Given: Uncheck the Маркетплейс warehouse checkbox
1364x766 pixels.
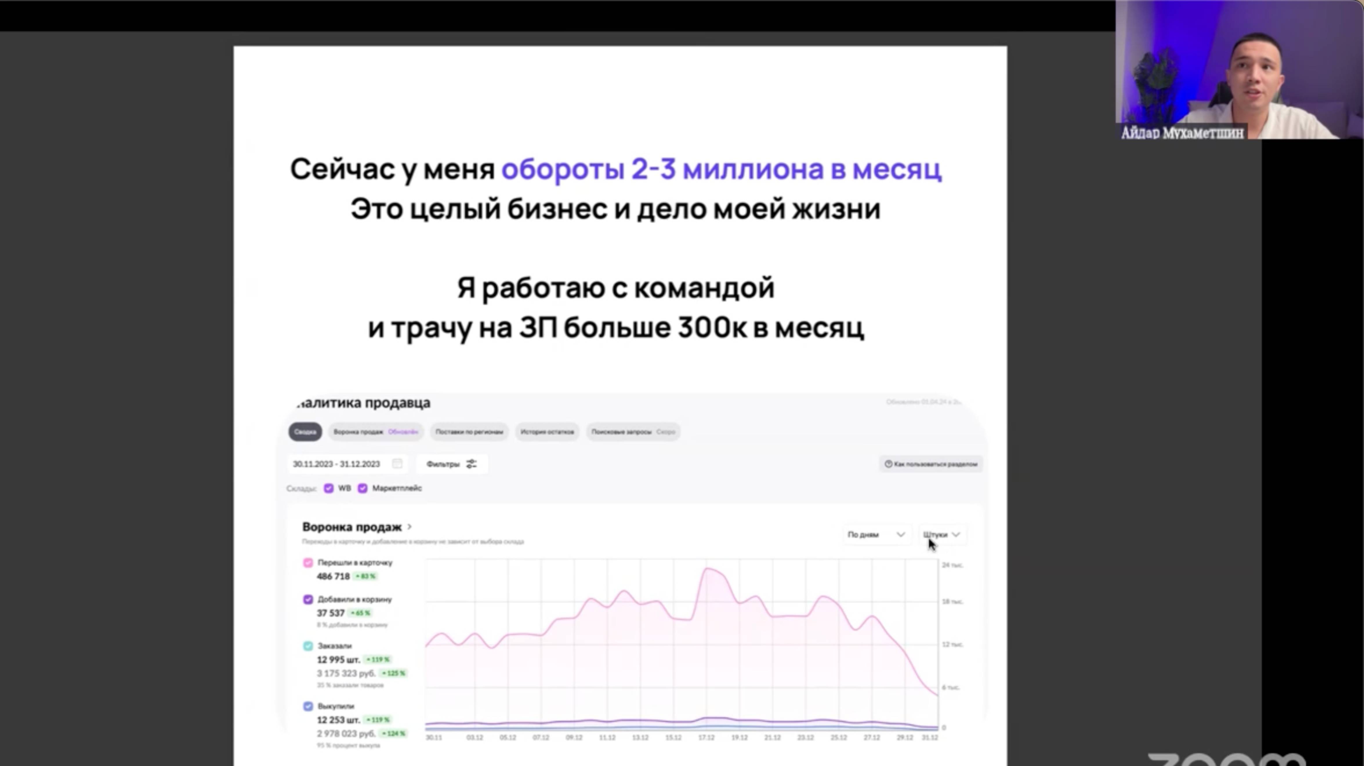Looking at the screenshot, I should [x=363, y=488].
